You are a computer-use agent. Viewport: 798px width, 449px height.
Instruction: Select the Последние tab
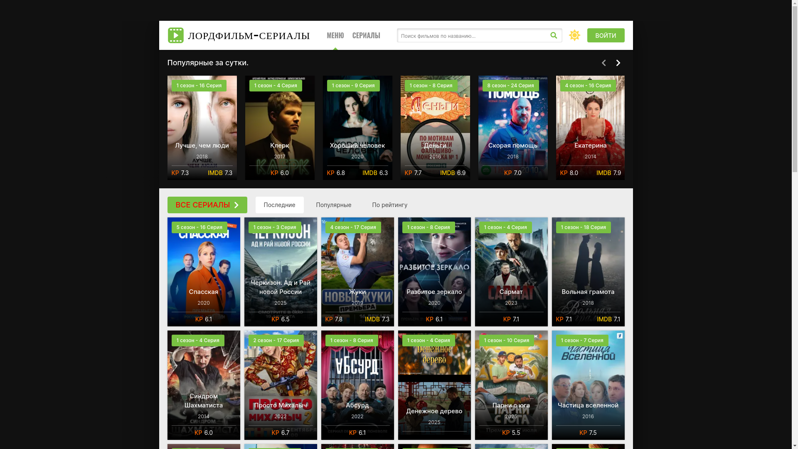(x=279, y=205)
